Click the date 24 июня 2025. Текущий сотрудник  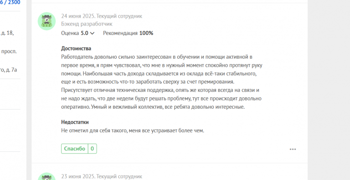point(102,16)
